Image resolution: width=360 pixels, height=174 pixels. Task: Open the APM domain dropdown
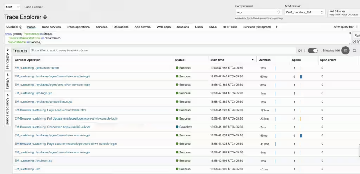tap(304, 12)
